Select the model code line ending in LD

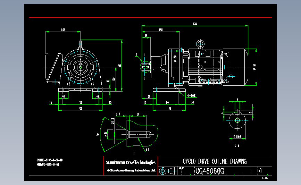(x=50, y=160)
